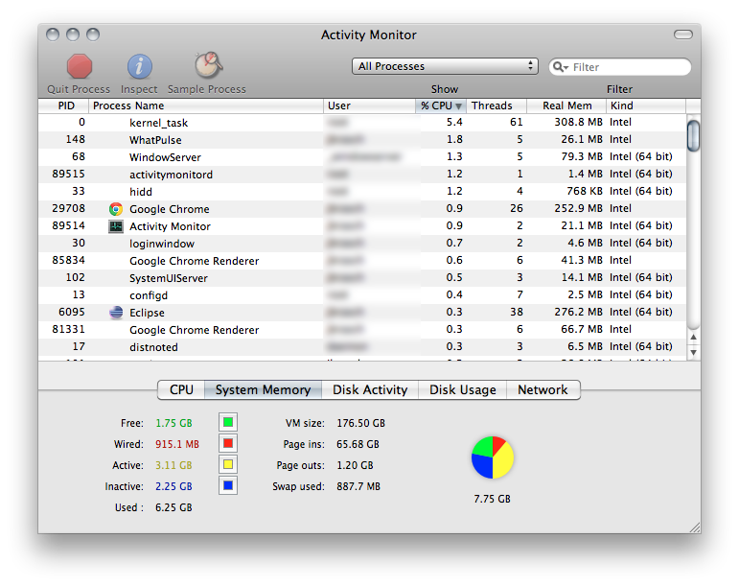Sort by User column header
This screenshot has width=739, height=586.
pyautogui.click(x=370, y=105)
